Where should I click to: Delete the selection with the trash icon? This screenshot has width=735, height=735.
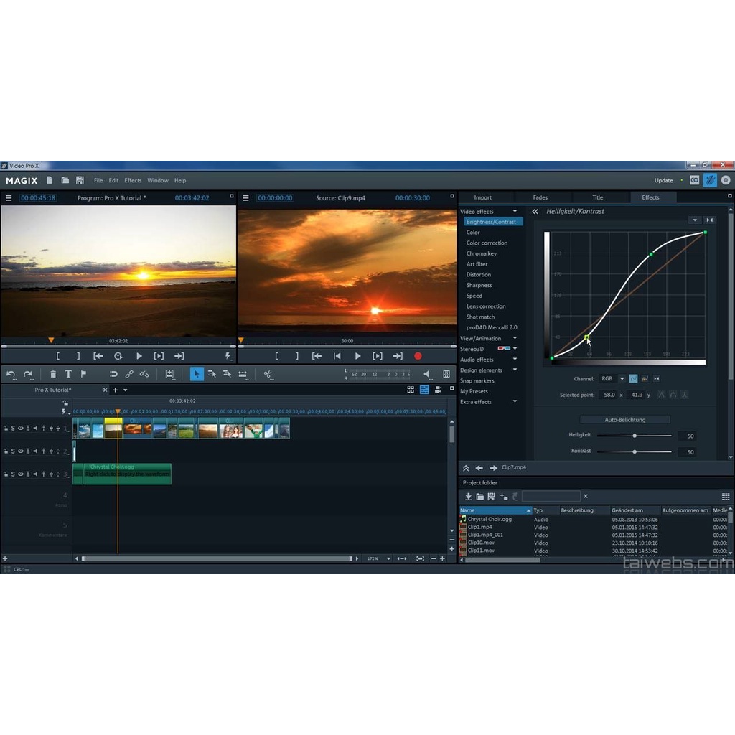click(x=53, y=374)
